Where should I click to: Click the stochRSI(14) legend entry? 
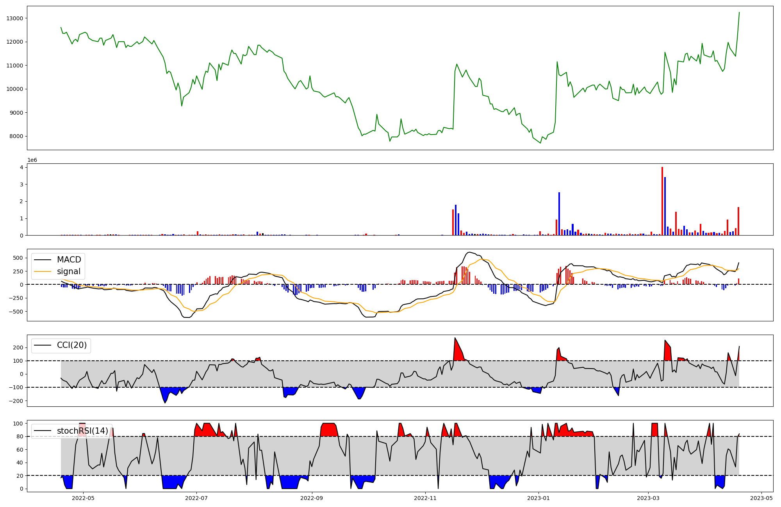click(82, 431)
